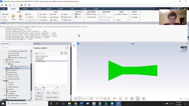Expand the Materials tree node

[4, 60]
